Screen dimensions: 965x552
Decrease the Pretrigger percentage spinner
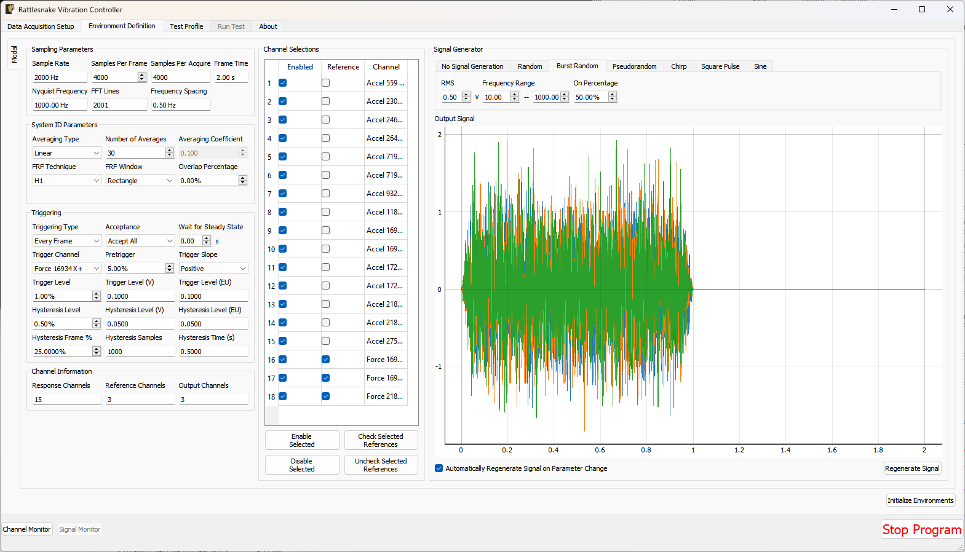coord(170,271)
